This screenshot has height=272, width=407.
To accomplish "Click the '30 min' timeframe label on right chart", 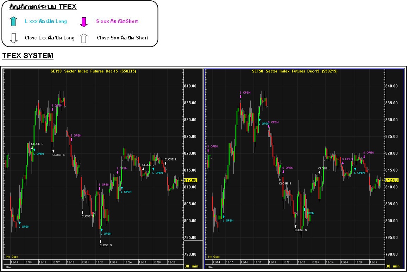I will click(393, 266).
